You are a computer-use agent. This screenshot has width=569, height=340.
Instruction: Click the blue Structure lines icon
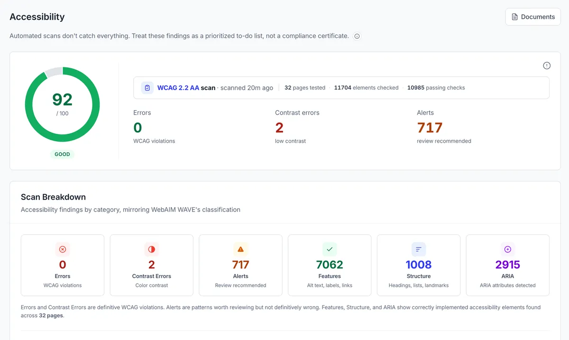(x=419, y=249)
